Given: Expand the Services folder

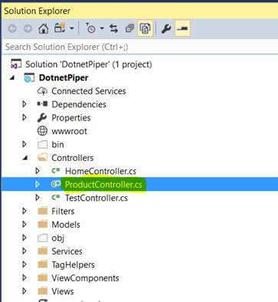Looking at the screenshot, I should [x=25, y=251].
